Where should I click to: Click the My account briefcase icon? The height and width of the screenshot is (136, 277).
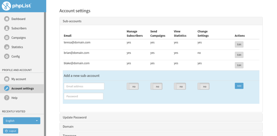[x=7, y=79]
